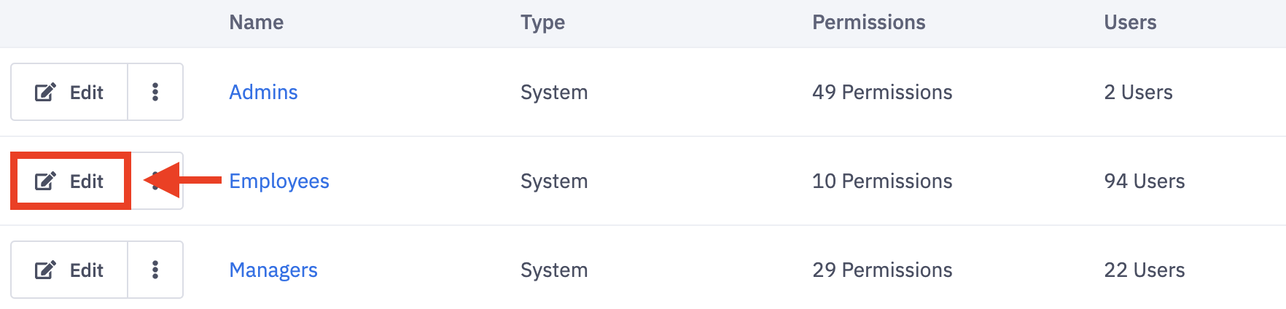Click the Name column header
The height and width of the screenshot is (309, 1286).
coord(256,23)
